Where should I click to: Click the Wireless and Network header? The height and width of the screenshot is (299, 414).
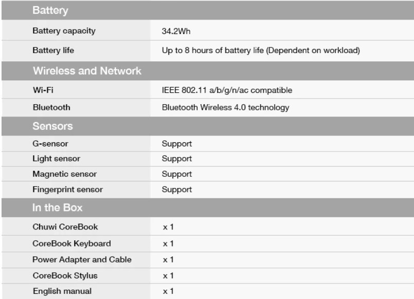tap(87, 71)
